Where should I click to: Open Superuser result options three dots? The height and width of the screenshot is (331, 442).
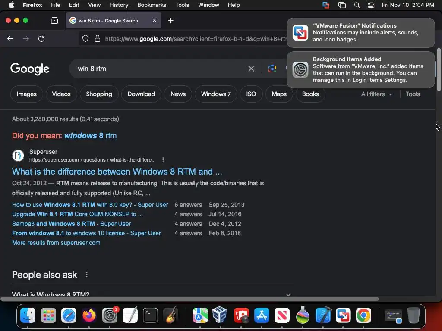coord(163,160)
